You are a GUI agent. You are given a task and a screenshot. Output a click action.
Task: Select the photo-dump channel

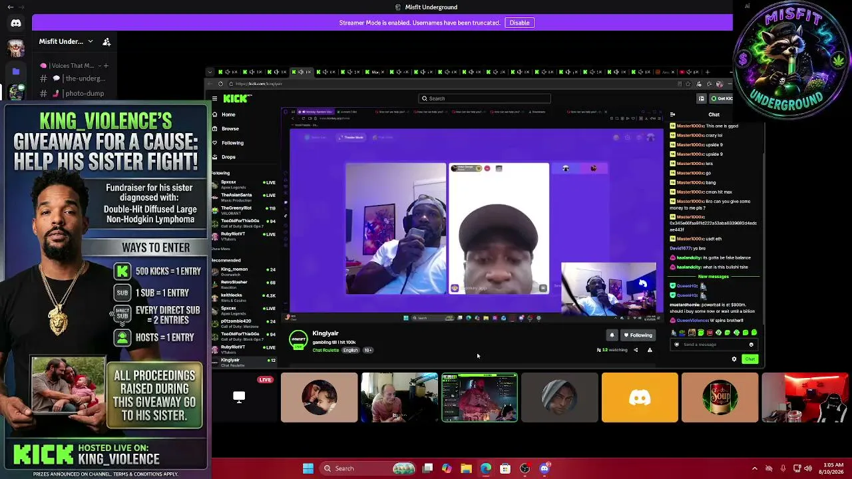(x=79, y=93)
